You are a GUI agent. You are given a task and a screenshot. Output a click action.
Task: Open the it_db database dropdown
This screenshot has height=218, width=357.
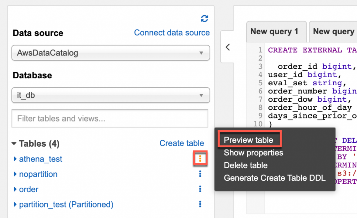point(111,95)
